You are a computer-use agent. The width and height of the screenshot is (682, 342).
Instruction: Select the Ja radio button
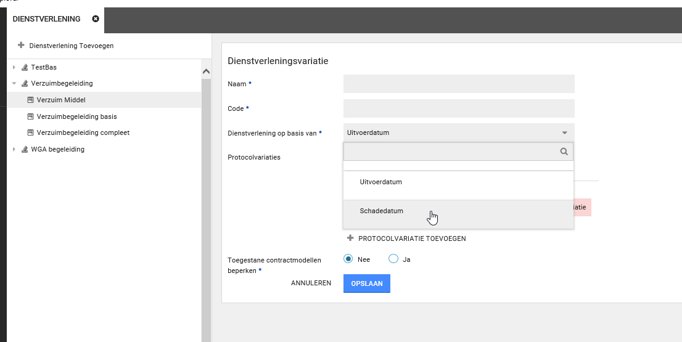(393, 259)
